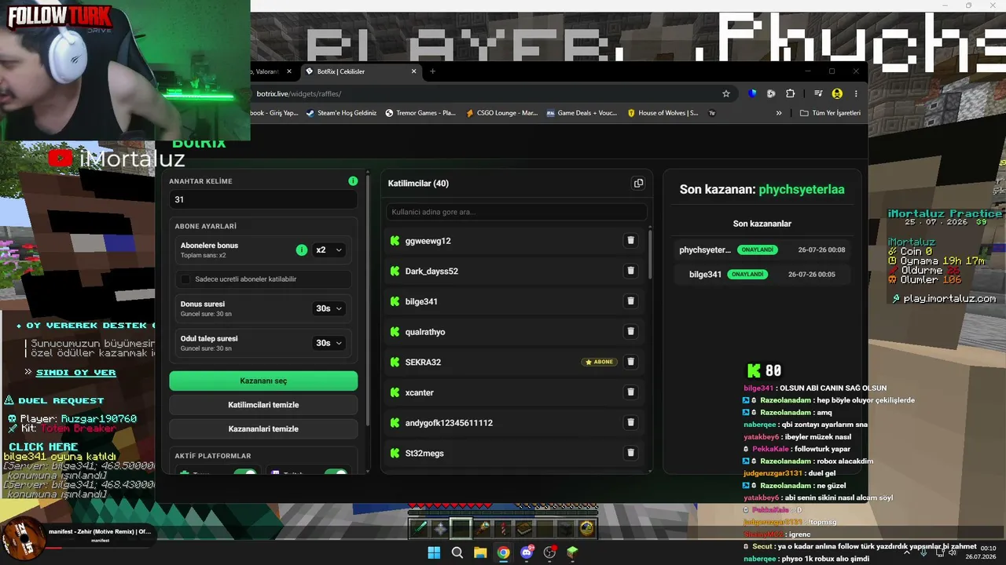Screen dimensions: 1006x565
Task: Open Steam'e Hoş Geldiniz bookmark
Action: point(342,113)
